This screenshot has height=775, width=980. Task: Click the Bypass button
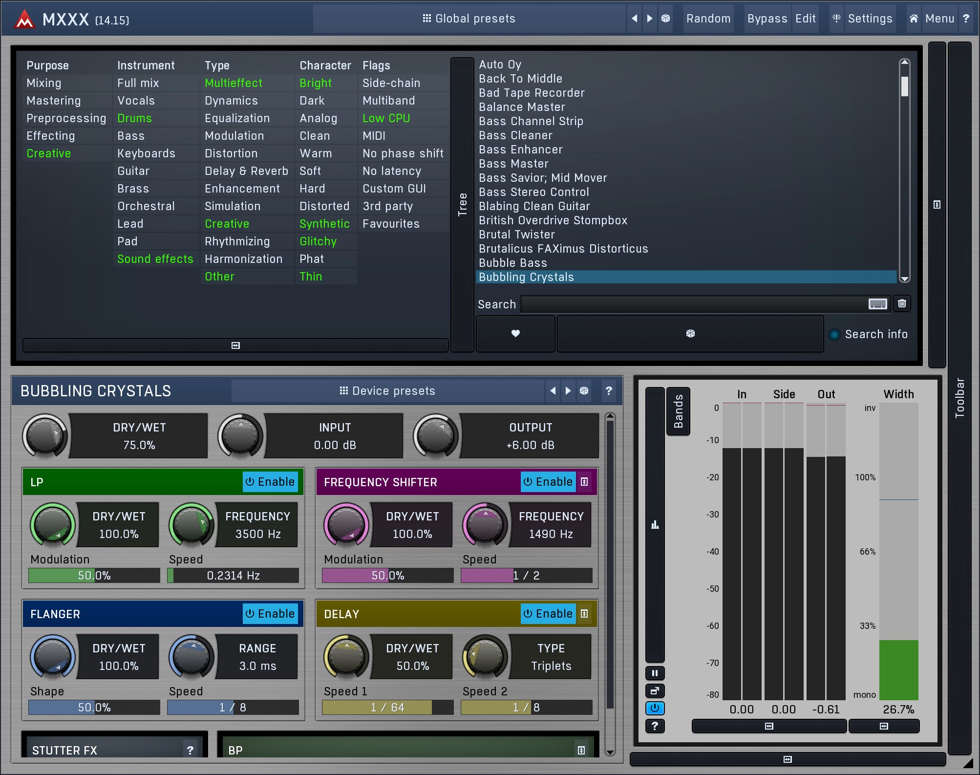click(767, 19)
